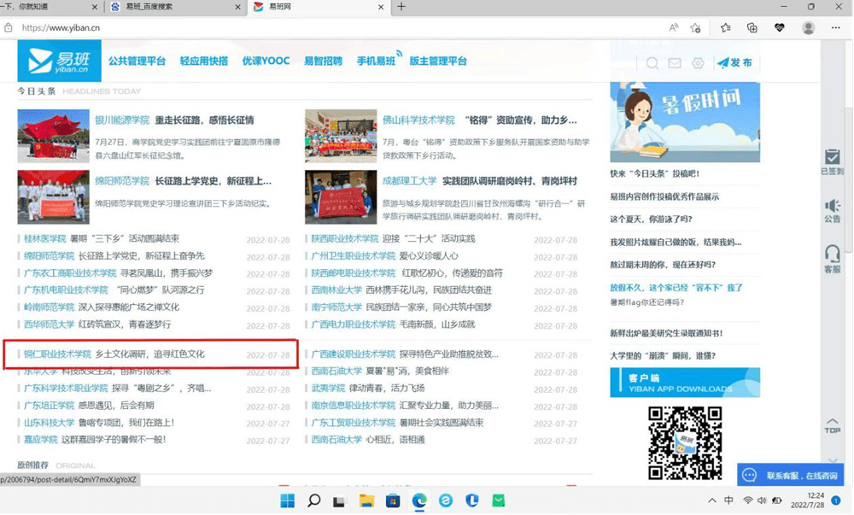The image size is (854, 515).
Task: Open Task View on the taskbar
Action: (x=339, y=500)
